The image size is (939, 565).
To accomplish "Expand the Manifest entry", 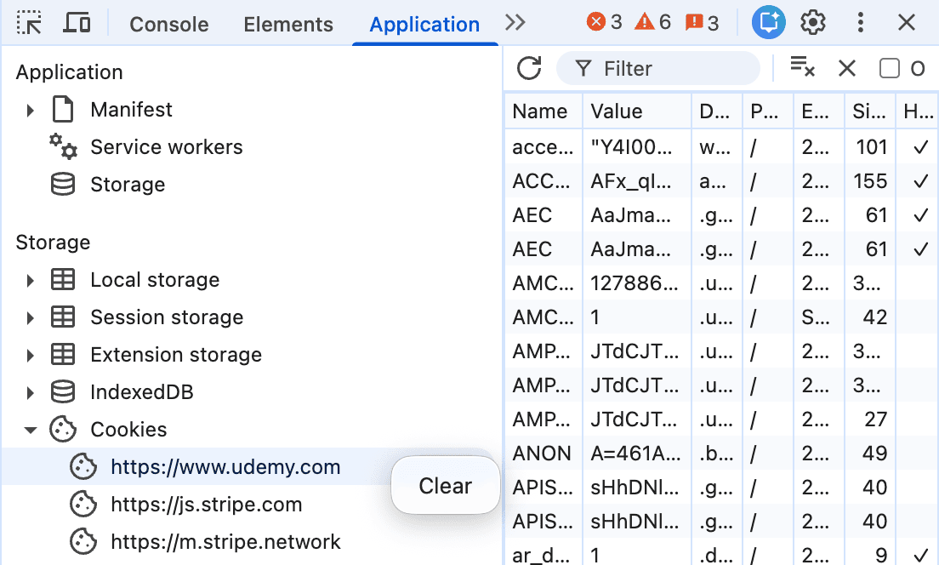I will click(31, 109).
